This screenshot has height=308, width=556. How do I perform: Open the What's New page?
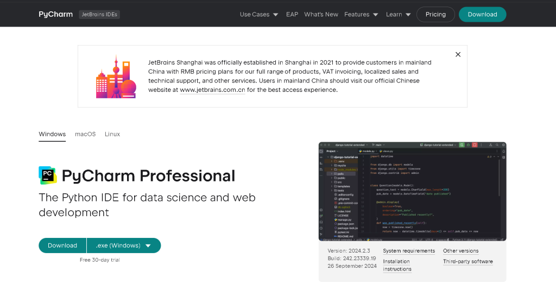(x=321, y=15)
